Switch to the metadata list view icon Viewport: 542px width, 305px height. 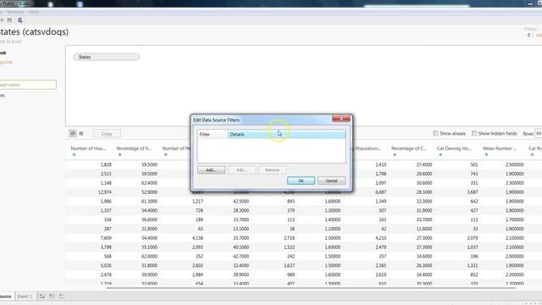pyautogui.click(x=81, y=134)
